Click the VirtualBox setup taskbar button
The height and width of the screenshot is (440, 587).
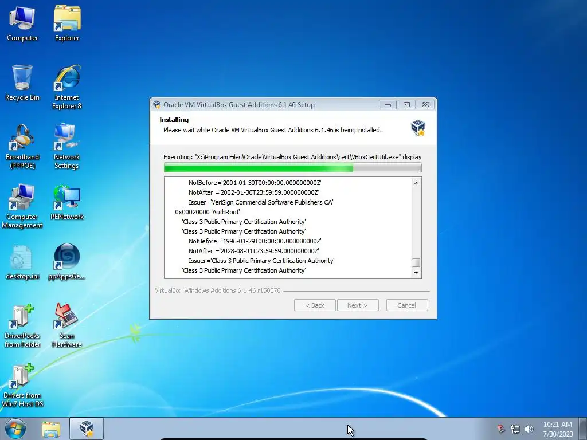87,429
